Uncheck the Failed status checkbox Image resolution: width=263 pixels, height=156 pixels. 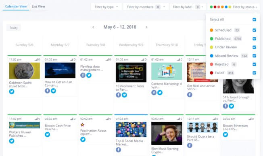point(254,73)
